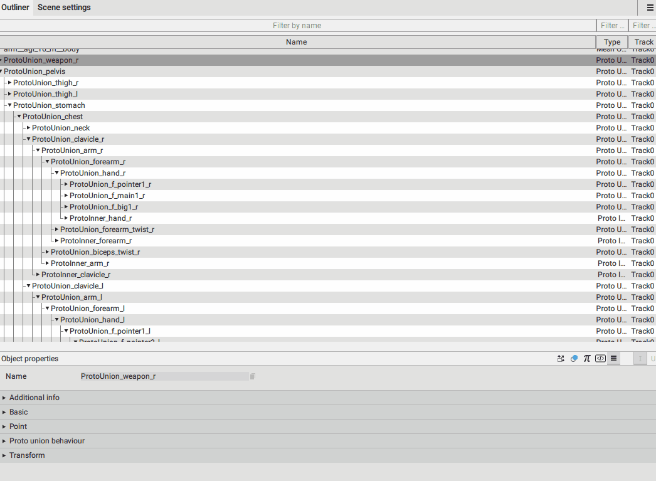Toggle the I button in Object properties
The width and height of the screenshot is (656, 481).
tap(640, 359)
